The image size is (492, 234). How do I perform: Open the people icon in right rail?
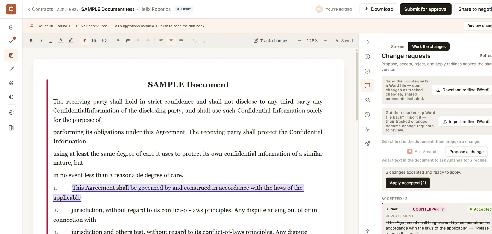pyautogui.click(x=367, y=100)
